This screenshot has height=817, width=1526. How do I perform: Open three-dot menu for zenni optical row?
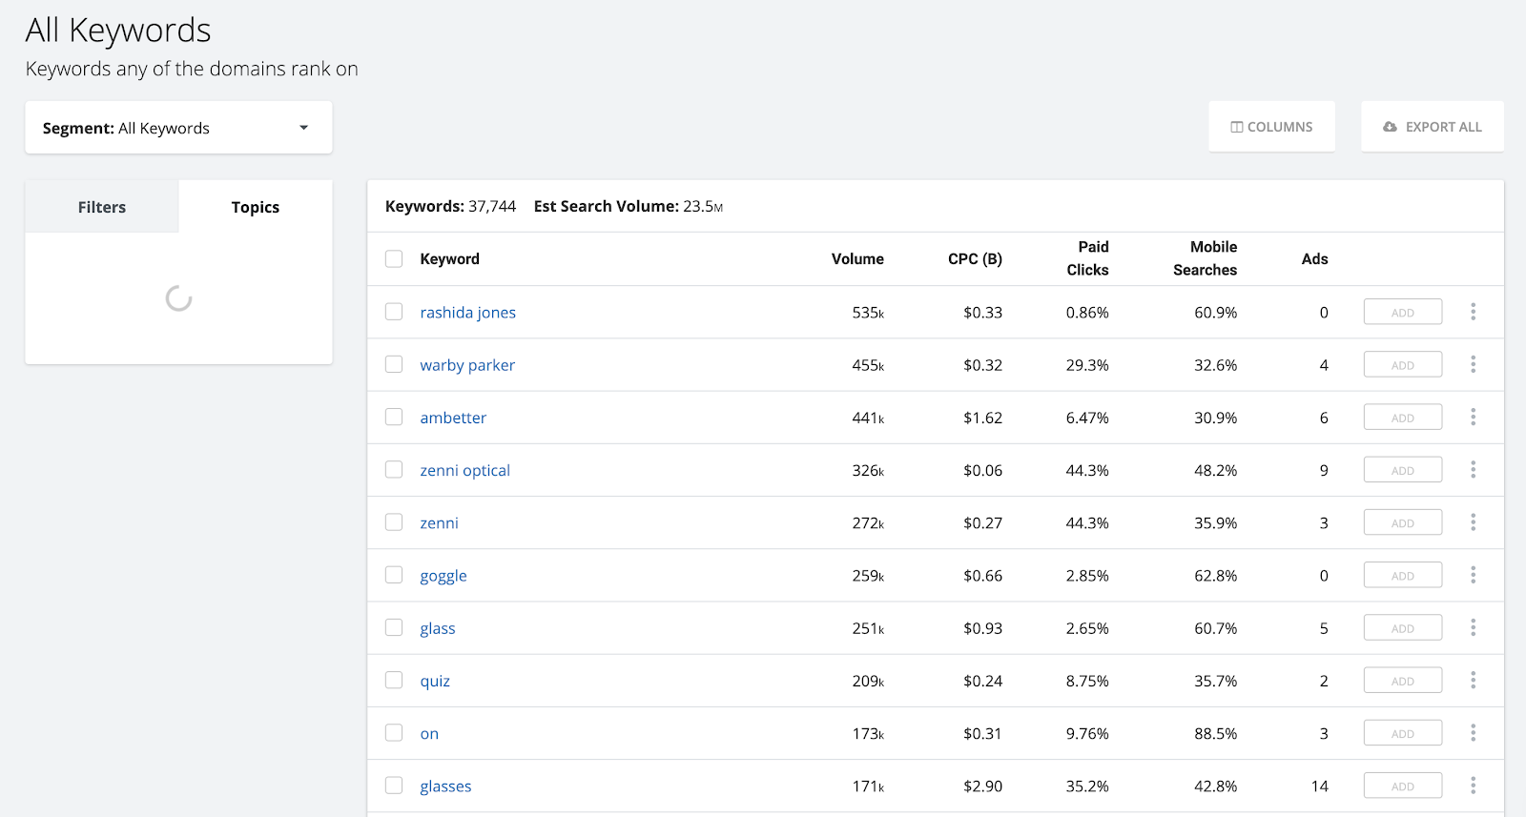(x=1473, y=470)
